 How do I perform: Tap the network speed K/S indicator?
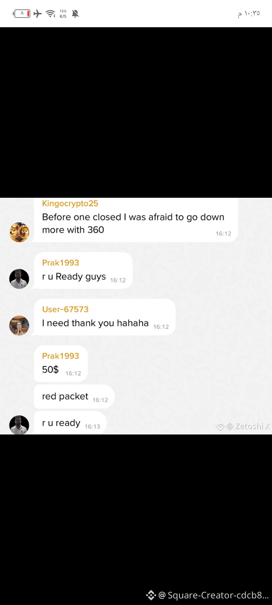tap(63, 14)
